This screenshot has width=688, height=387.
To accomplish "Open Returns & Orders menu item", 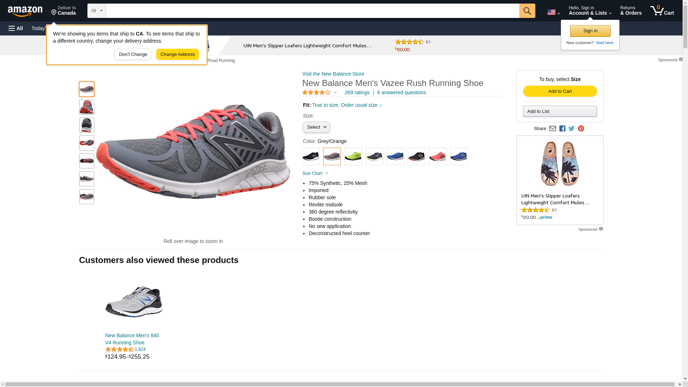I will pos(631,11).
